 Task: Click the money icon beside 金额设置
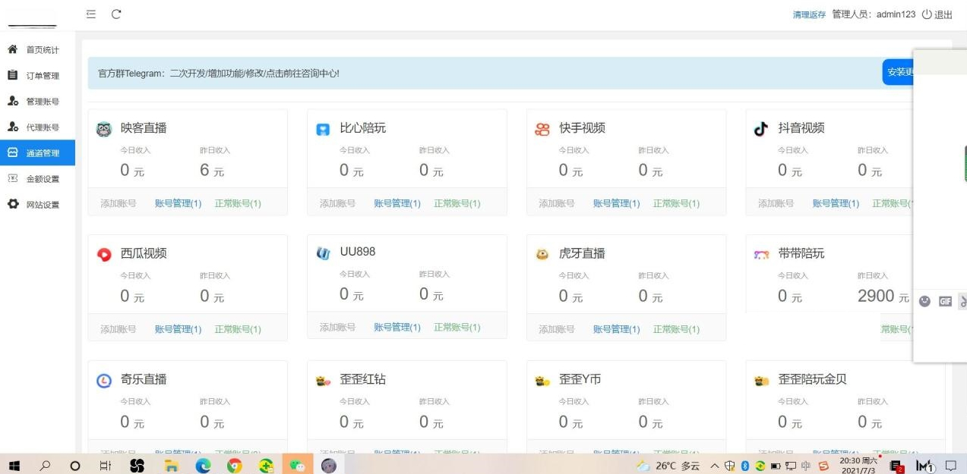point(13,178)
